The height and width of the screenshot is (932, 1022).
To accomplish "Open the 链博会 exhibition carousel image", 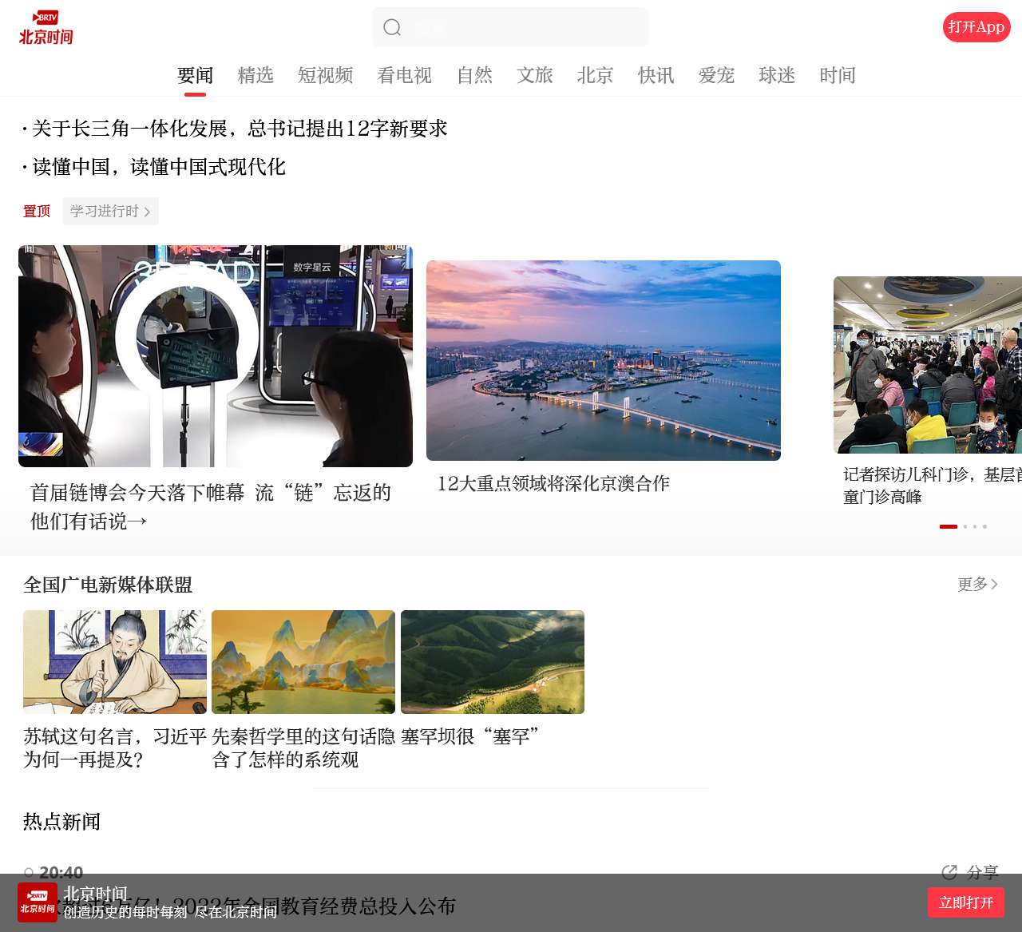I will click(216, 356).
